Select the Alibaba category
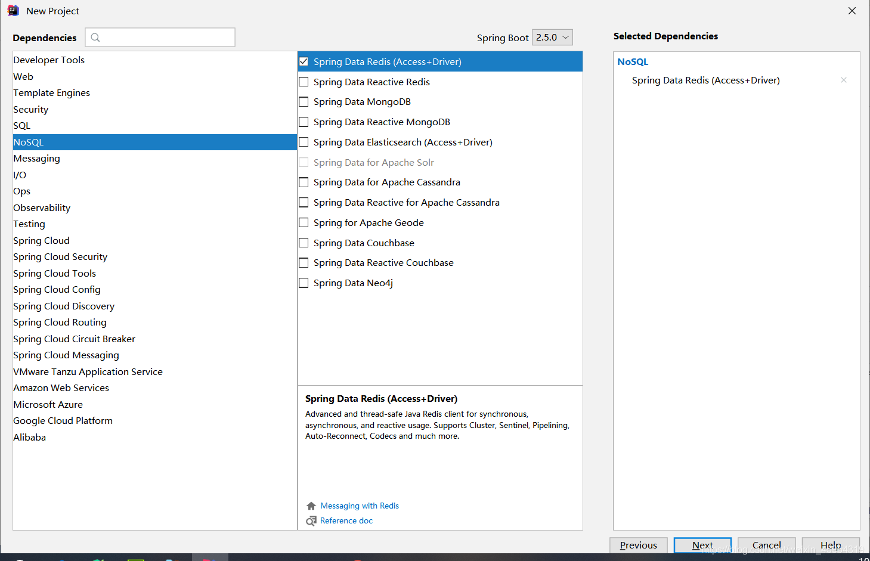The width and height of the screenshot is (870, 561). pyautogui.click(x=155, y=437)
